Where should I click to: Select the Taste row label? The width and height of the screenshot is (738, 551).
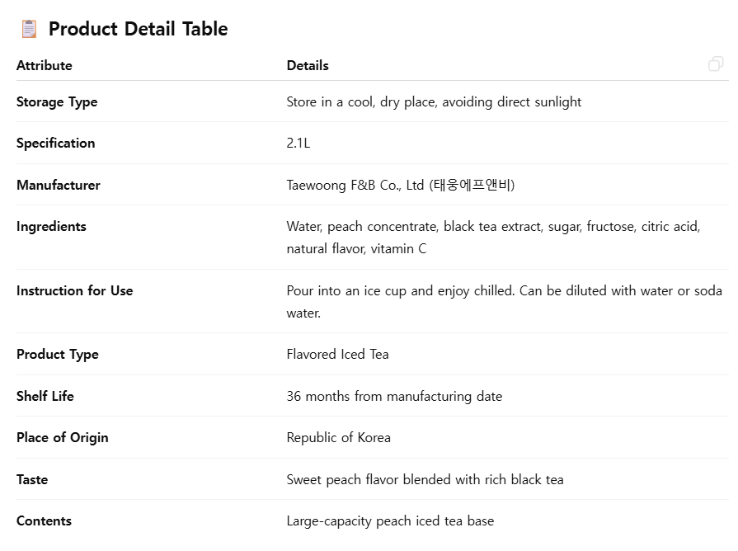pyautogui.click(x=32, y=479)
